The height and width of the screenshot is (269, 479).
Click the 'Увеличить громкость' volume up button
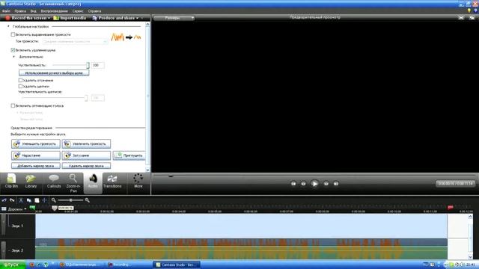click(x=87, y=143)
